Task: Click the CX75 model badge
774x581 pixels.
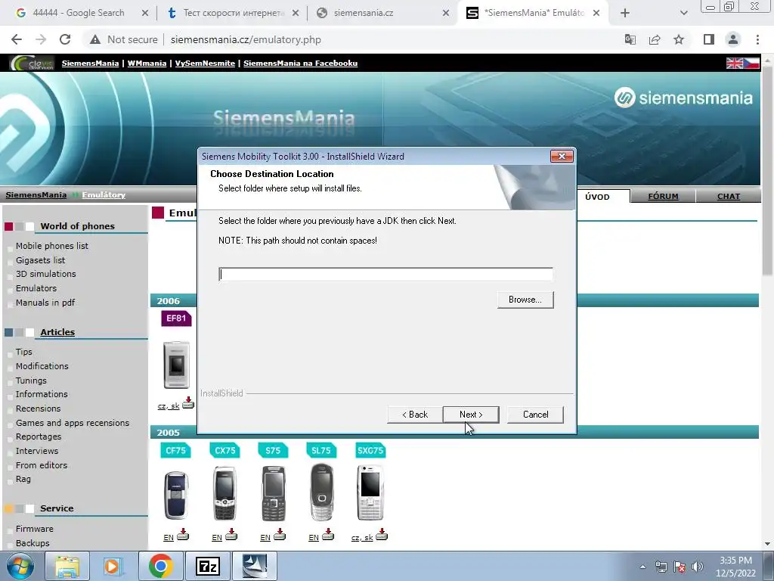Action: coord(225,451)
